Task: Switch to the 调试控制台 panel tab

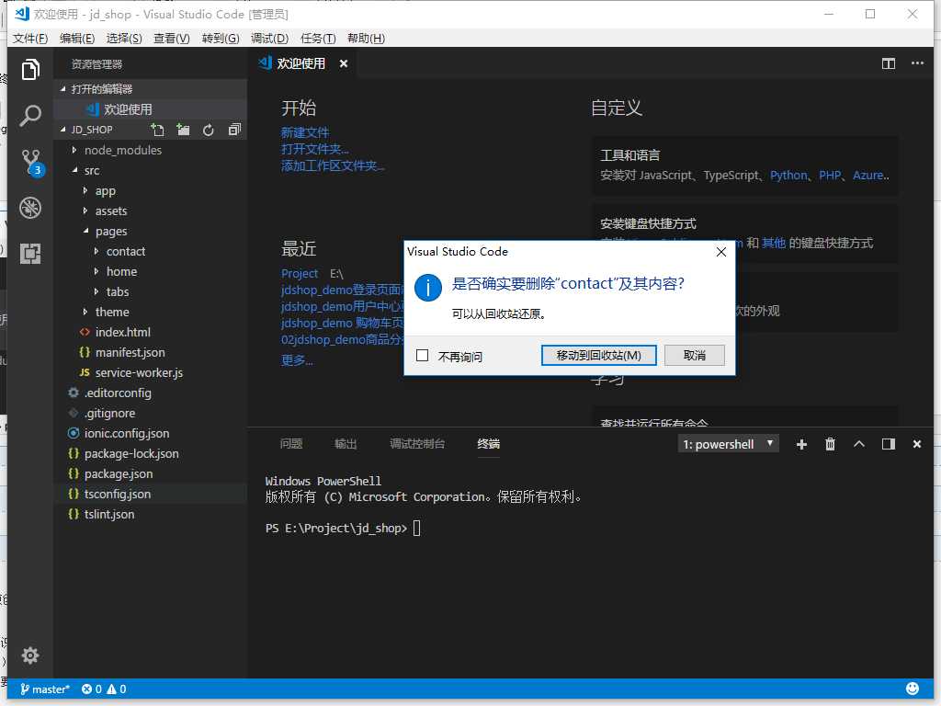Action: 417,444
